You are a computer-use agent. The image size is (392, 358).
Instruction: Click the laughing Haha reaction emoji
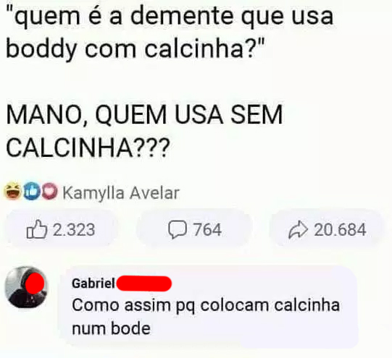point(13,192)
